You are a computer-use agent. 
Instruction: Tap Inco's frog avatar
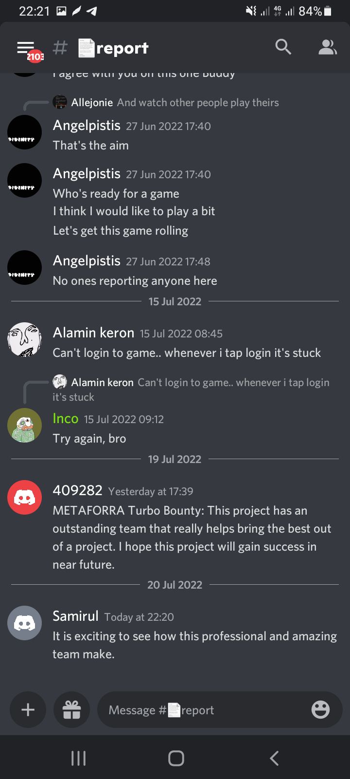pyautogui.click(x=25, y=425)
